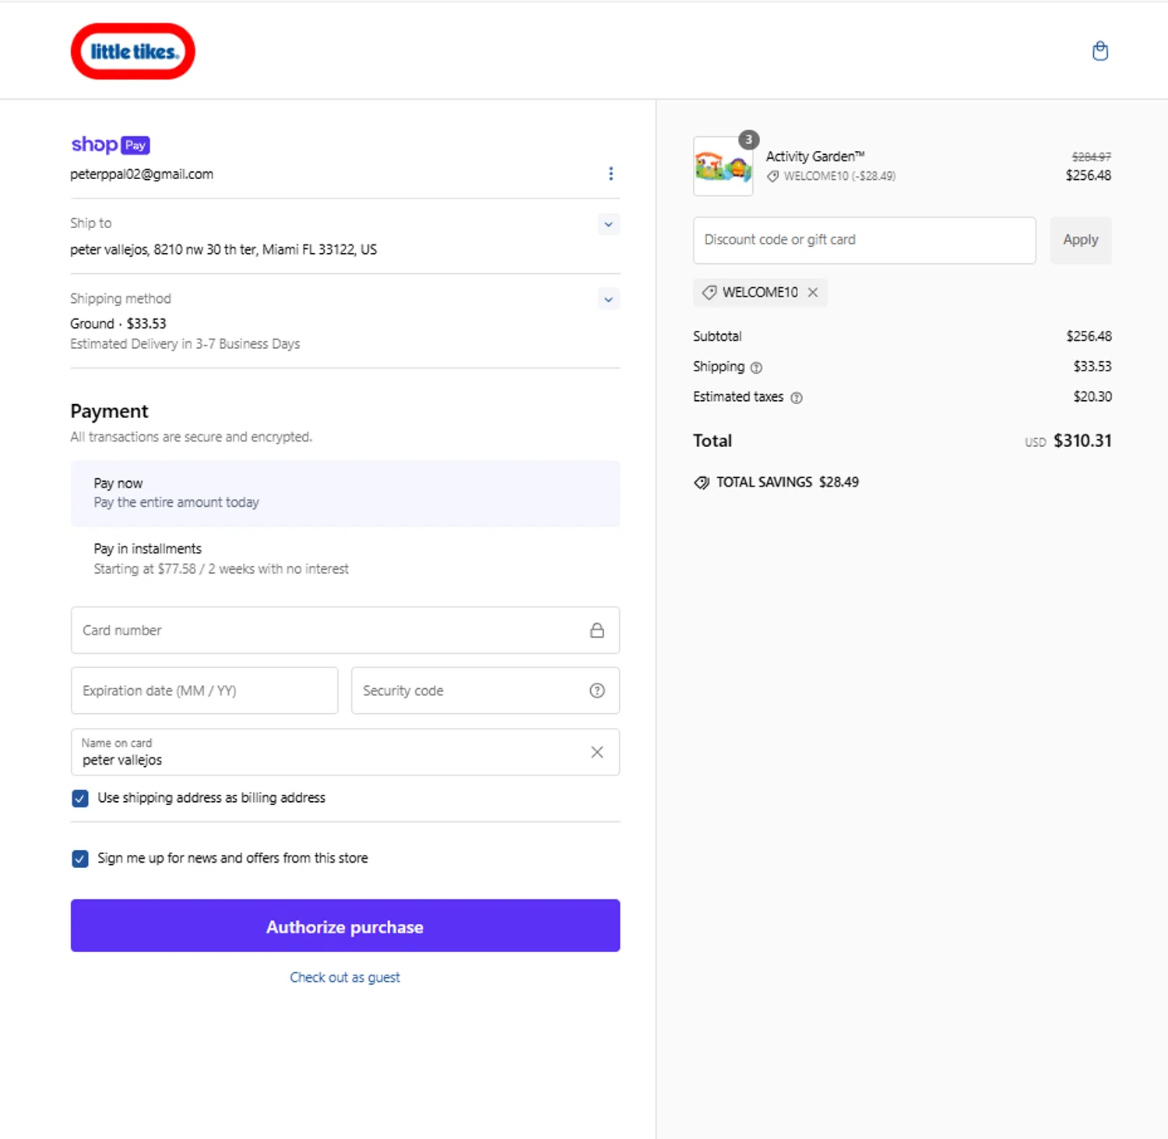Open the shopping bag cart icon
The width and height of the screenshot is (1168, 1139).
tap(1099, 51)
